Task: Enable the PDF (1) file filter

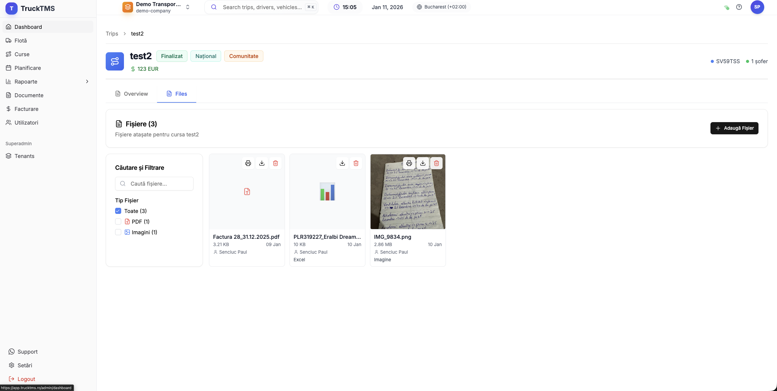Action: pyautogui.click(x=118, y=221)
